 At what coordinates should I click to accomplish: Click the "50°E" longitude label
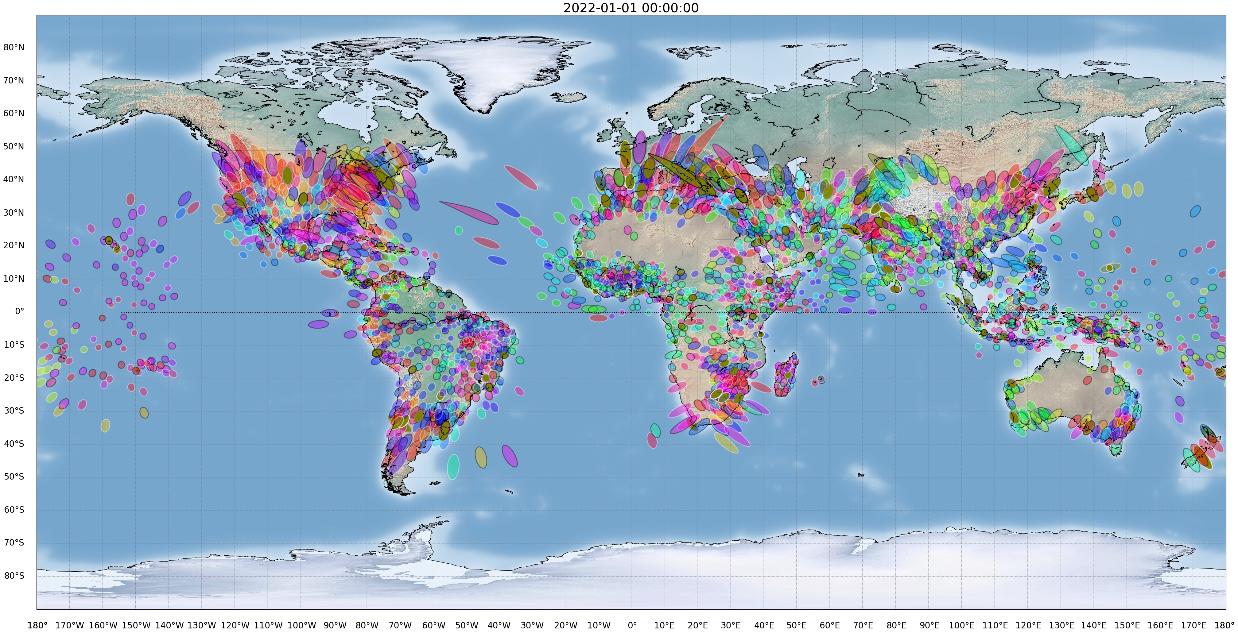797,625
